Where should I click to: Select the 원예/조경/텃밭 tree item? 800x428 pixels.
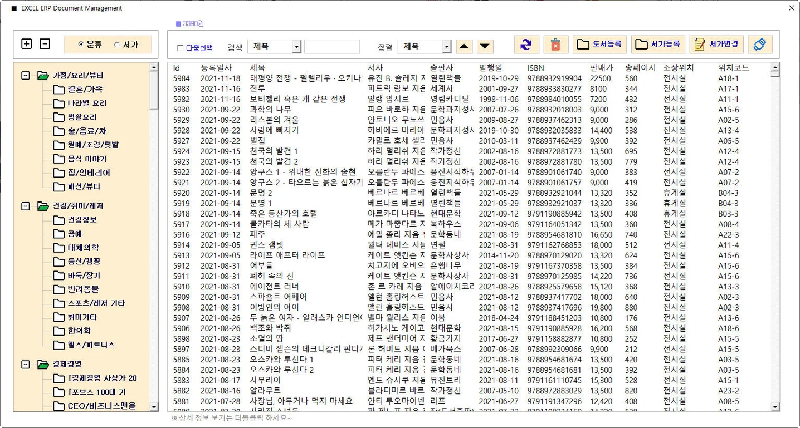coord(93,145)
